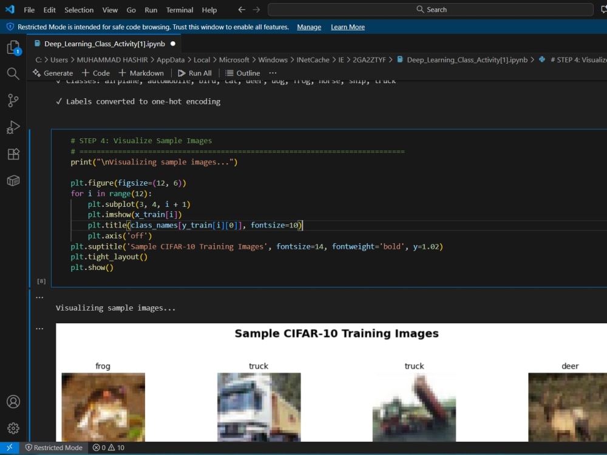Open output actions ellipsis above 'Visualizing sample images'
The height and width of the screenshot is (455, 607).
tap(39, 297)
